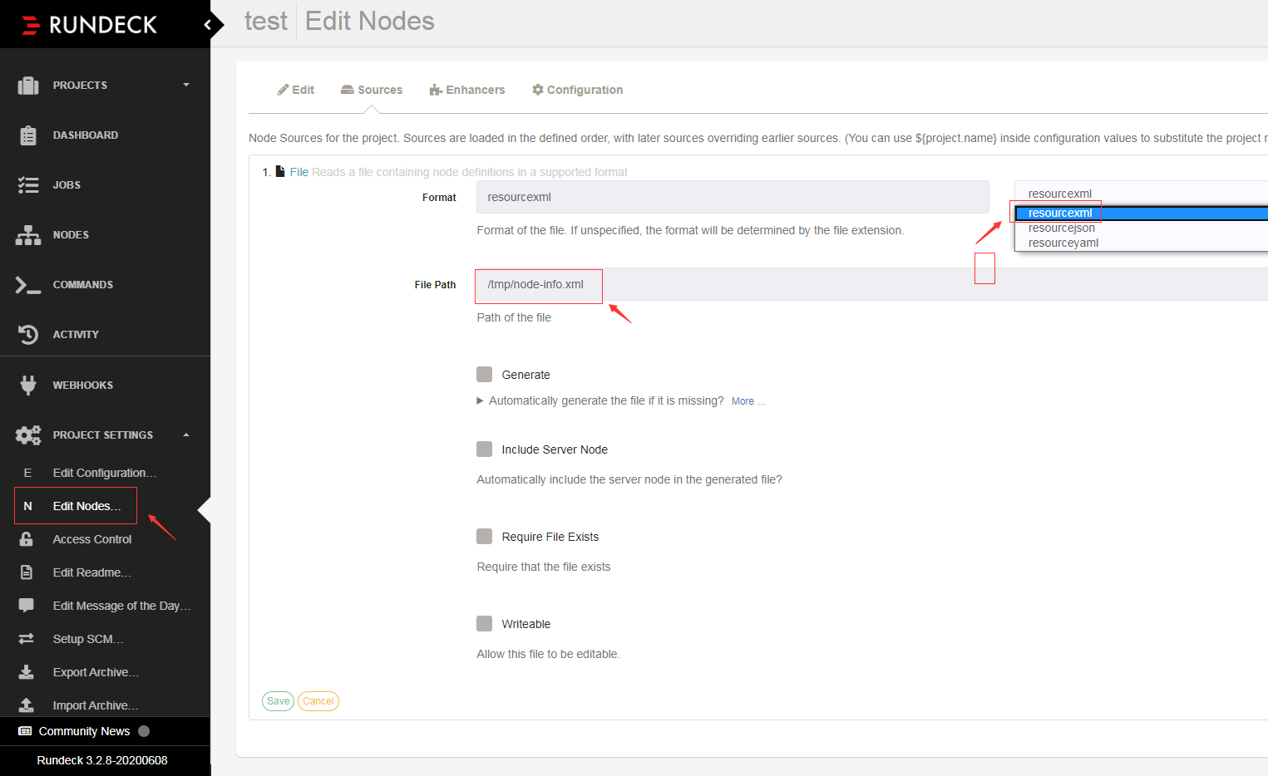Select resourcejson from format dropdown list
The width and height of the screenshot is (1268, 776).
(1062, 228)
